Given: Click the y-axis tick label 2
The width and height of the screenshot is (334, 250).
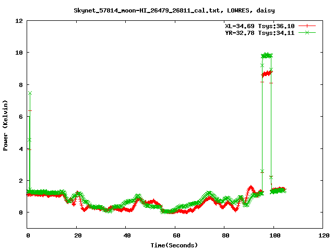Looking at the screenshot, I should [21, 181].
